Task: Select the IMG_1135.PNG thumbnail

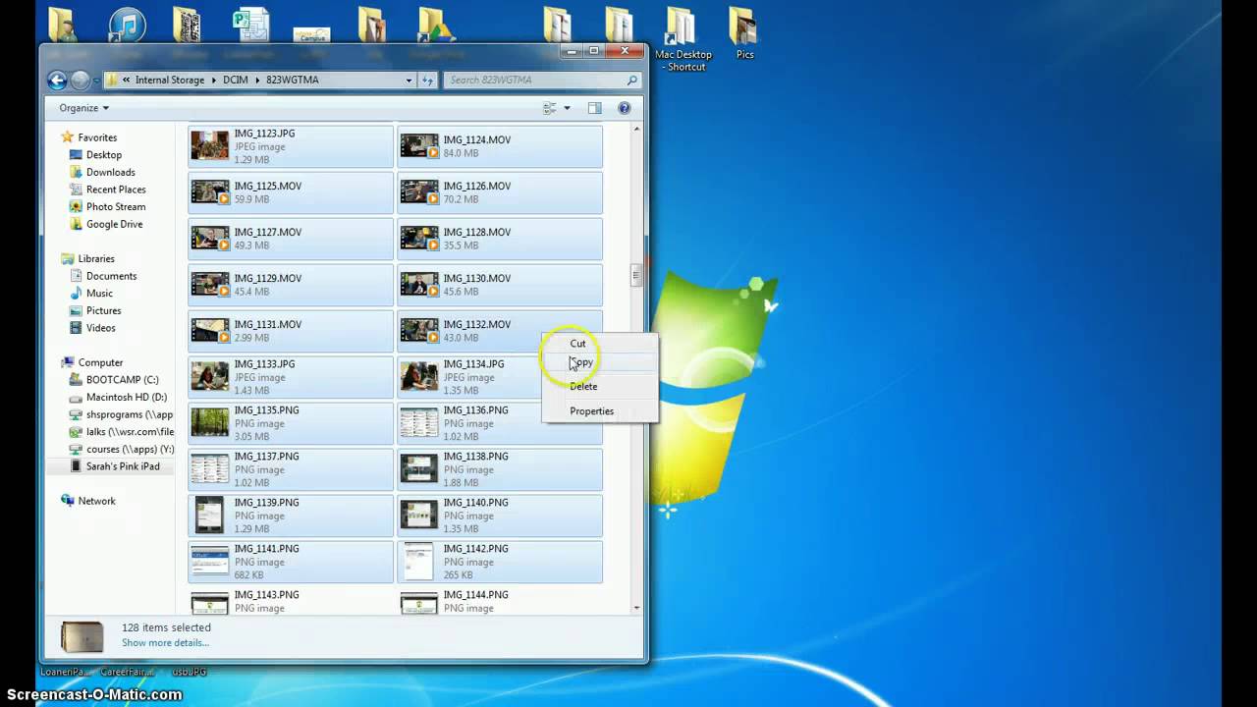Action: 210,423
